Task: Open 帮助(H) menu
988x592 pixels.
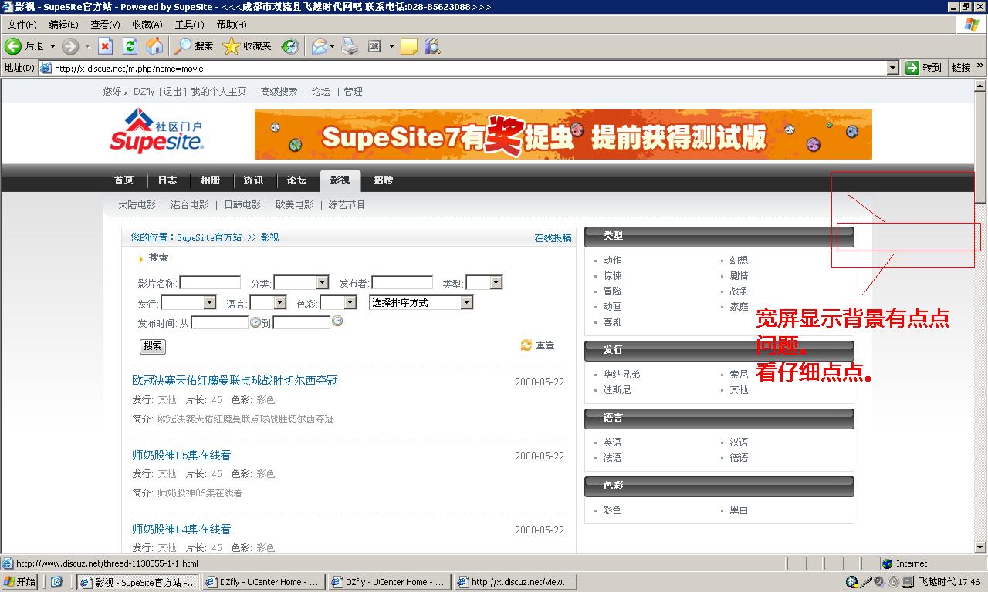Action: [x=232, y=25]
